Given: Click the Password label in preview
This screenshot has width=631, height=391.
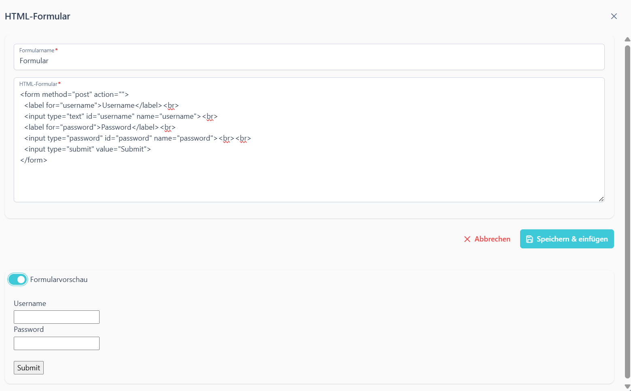Looking at the screenshot, I should (29, 329).
